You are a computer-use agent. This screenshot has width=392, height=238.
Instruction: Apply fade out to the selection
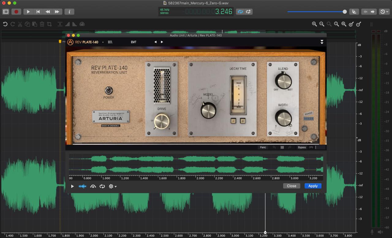pyautogui.click(x=74, y=24)
